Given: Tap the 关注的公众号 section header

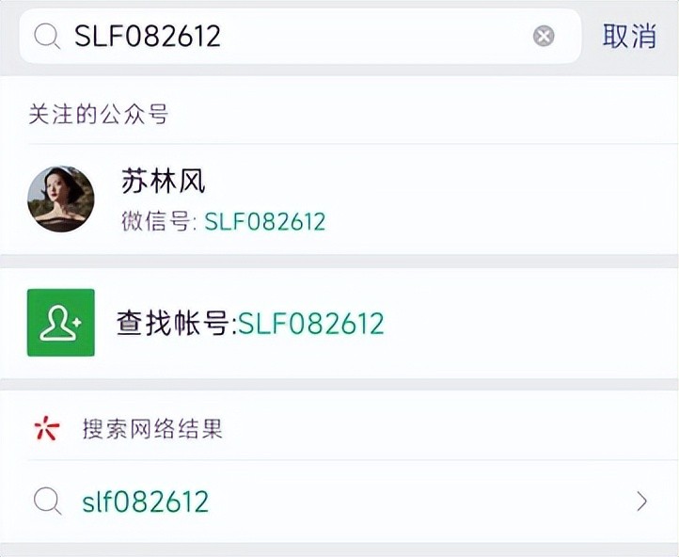Looking at the screenshot, I should (98, 115).
